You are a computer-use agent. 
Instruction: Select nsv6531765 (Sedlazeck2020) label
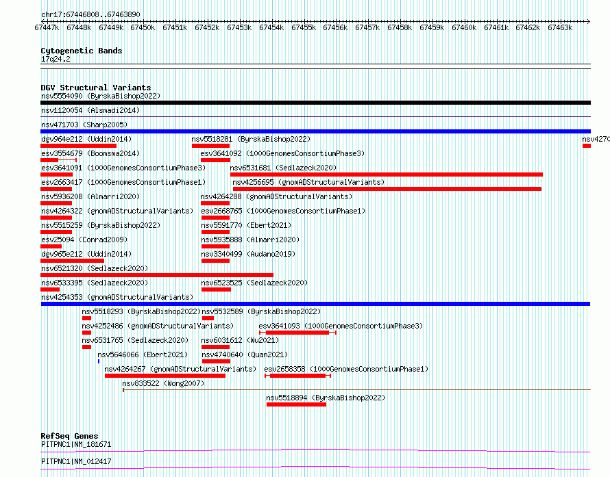pyautogui.click(x=135, y=340)
